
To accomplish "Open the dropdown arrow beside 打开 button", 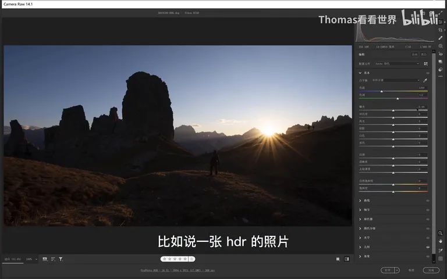I will coord(397,270).
